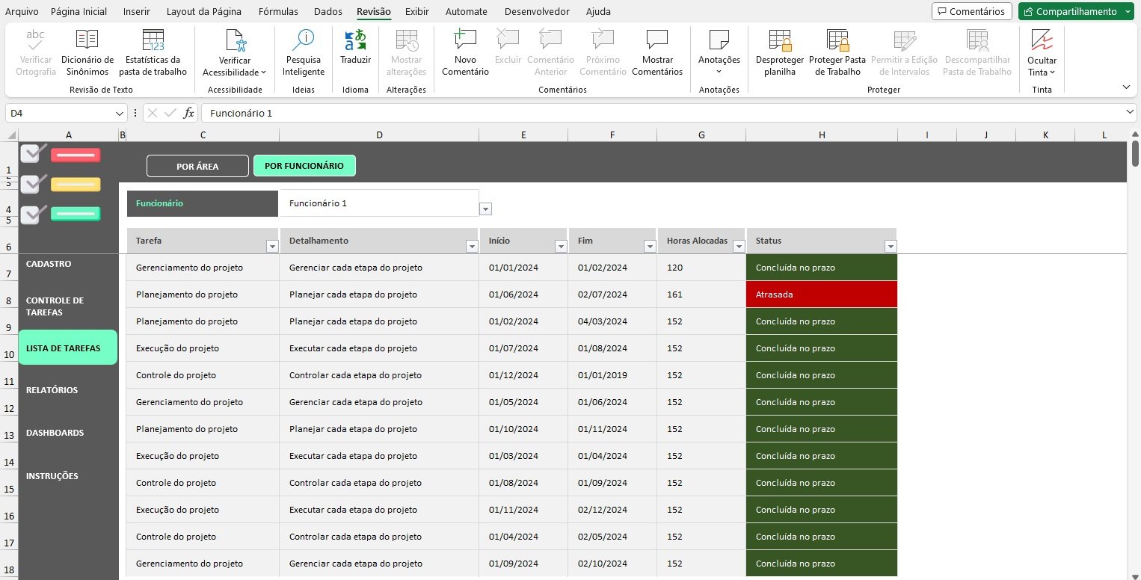Go to DASHBOARDS in the sidebar
1141x580 pixels.
[x=55, y=433]
